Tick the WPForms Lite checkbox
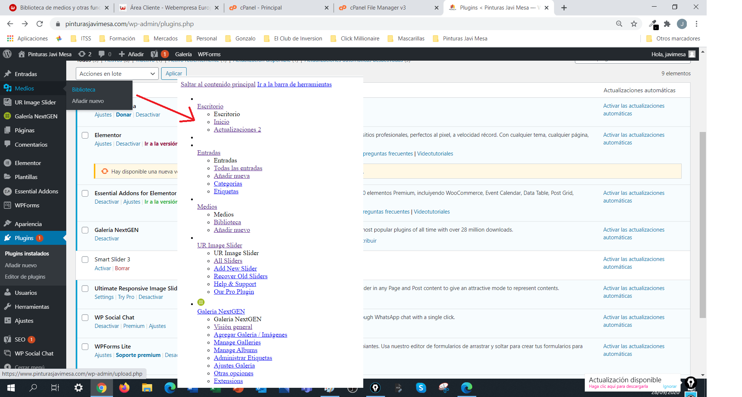The width and height of the screenshot is (742, 397). coord(85,347)
